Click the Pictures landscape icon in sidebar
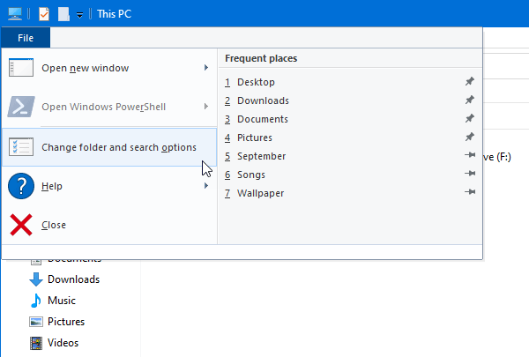Image resolution: width=529 pixels, height=357 pixels. 36,322
